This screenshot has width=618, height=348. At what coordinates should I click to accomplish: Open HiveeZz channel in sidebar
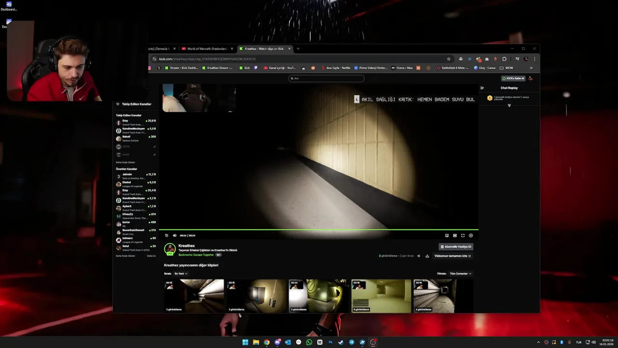point(136,216)
